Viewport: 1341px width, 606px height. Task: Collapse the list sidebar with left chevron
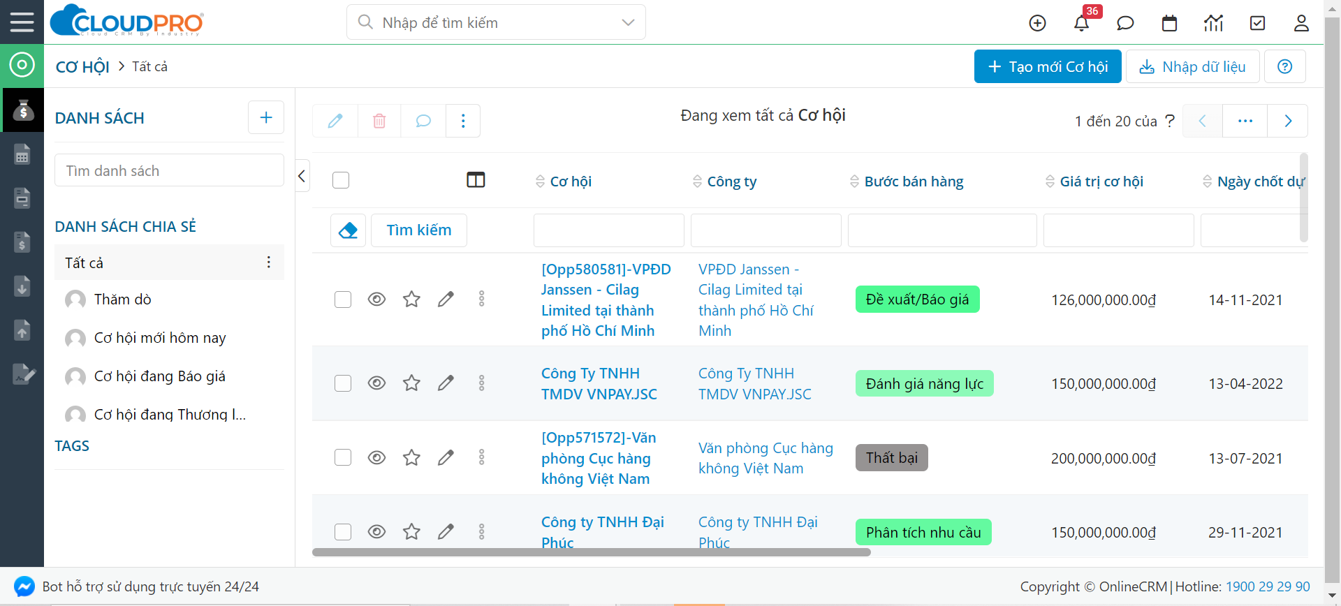[302, 176]
